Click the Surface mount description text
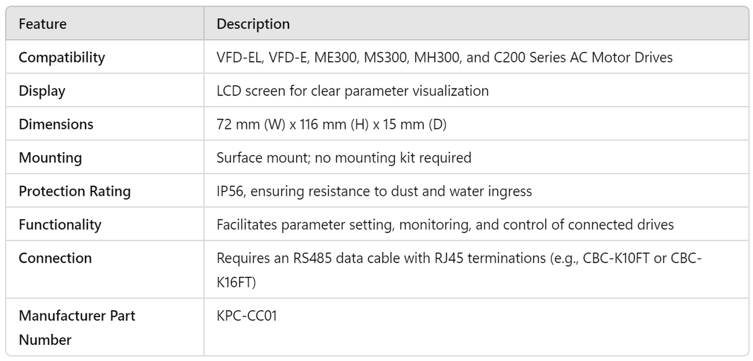This screenshot has width=753, height=361. pyautogui.click(x=344, y=158)
